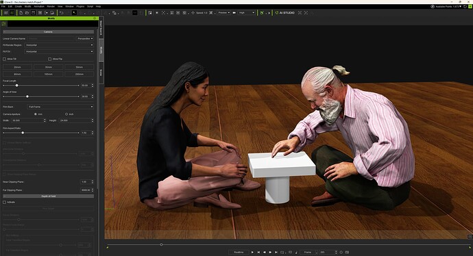Enable the Allow Tilt checkbox
Viewport: 473px width, 256px height.
[4, 59]
